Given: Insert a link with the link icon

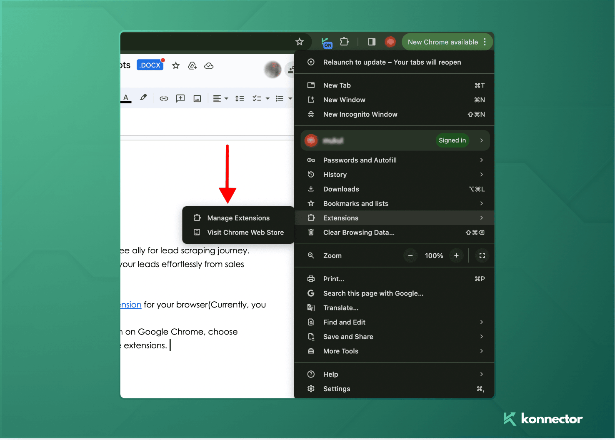Looking at the screenshot, I should pyautogui.click(x=164, y=98).
